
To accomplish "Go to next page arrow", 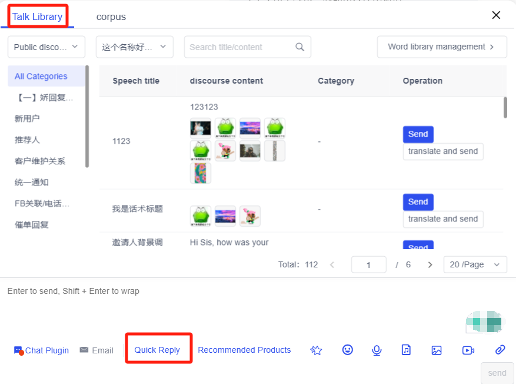I will point(430,264).
